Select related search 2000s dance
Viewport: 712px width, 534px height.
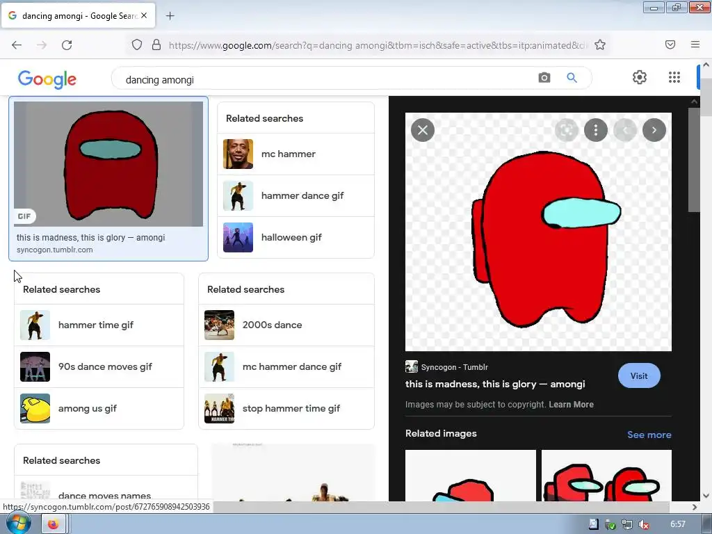click(x=286, y=325)
